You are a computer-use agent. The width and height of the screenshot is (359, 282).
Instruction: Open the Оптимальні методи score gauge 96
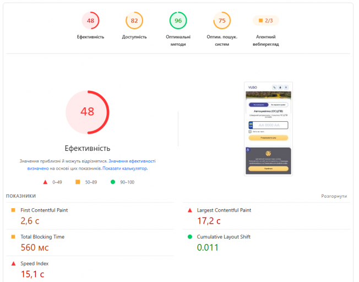178,20
